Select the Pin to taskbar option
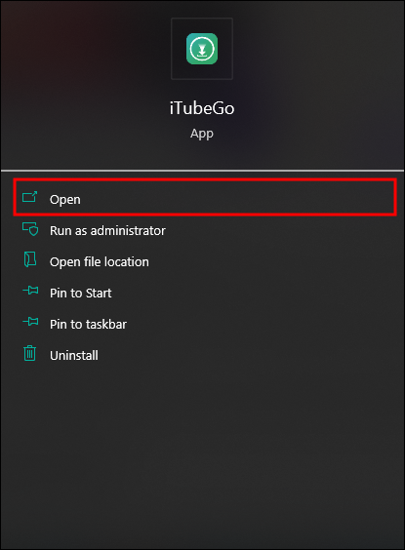405x550 pixels. click(88, 325)
